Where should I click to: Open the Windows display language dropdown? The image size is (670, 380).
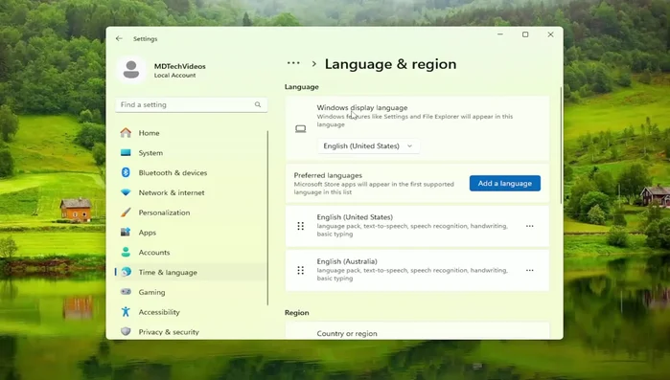click(368, 145)
